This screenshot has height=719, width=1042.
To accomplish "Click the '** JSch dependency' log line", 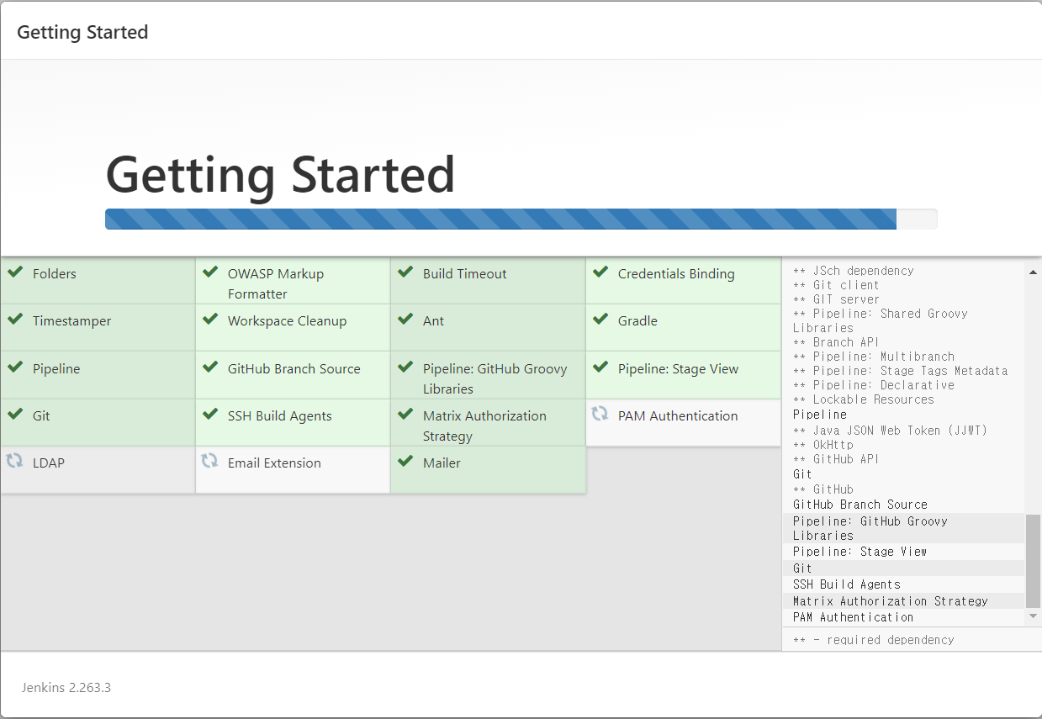I will point(853,271).
